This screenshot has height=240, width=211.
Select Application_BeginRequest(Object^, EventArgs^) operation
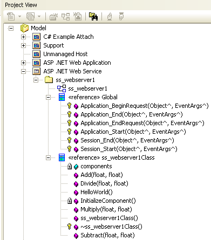[145, 106]
